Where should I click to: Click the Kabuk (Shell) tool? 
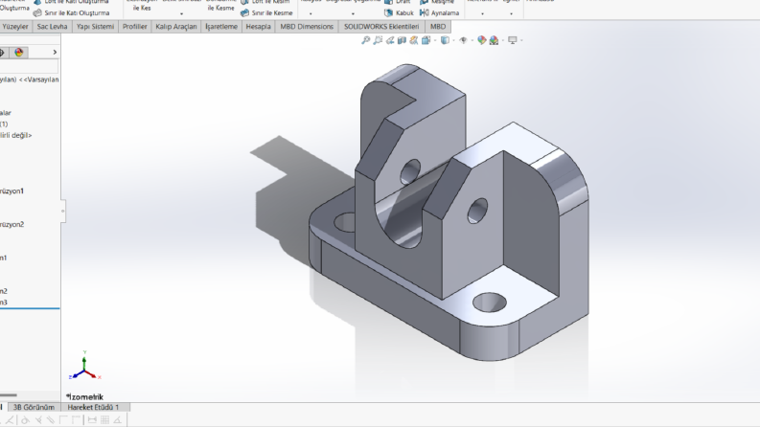pos(399,13)
